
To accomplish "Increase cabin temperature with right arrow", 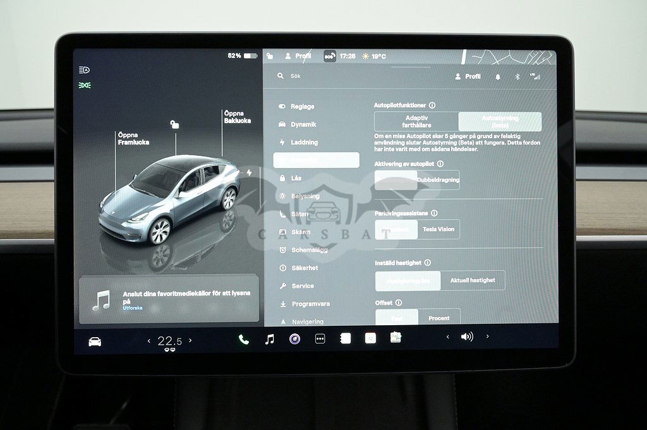I will pos(190,341).
